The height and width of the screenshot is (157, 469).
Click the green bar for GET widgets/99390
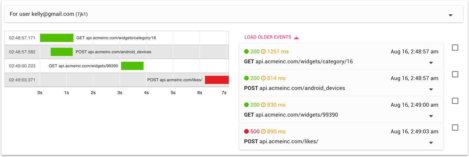click(132, 66)
